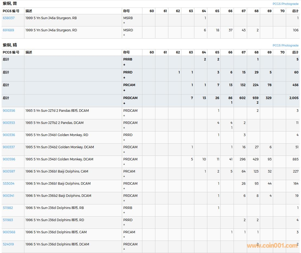The width and height of the screenshot is (301, 253).
Task: Open PCGS number 900596 link
Action: 9,159
